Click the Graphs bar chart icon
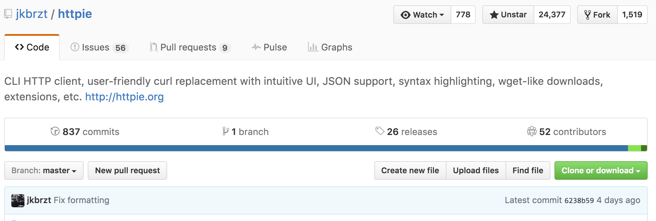This screenshot has height=221, width=656. (313, 47)
